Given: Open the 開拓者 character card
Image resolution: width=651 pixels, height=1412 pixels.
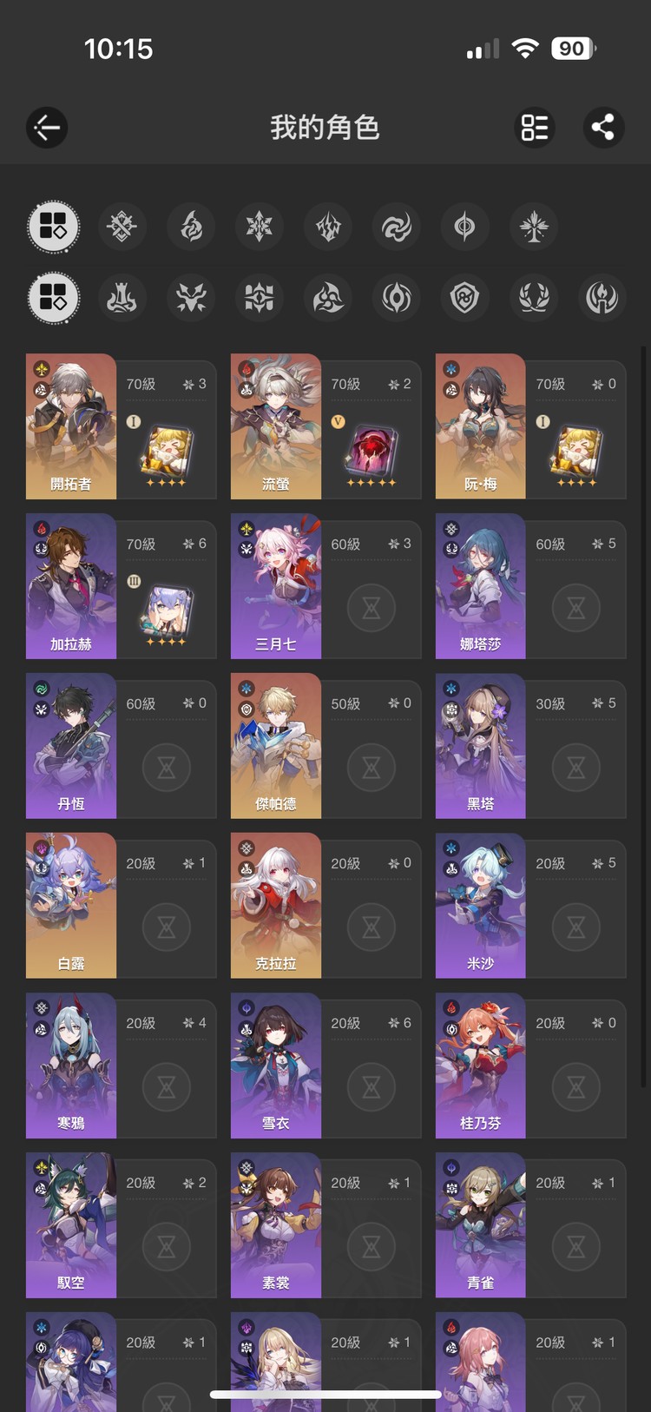Looking at the screenshot, I should pos(121,426).
